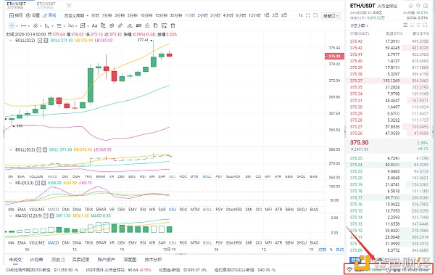
Task: Select 4小时 timeframe
Action: (228, 15)
